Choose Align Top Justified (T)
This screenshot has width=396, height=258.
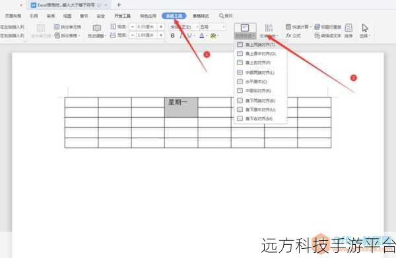261,45
